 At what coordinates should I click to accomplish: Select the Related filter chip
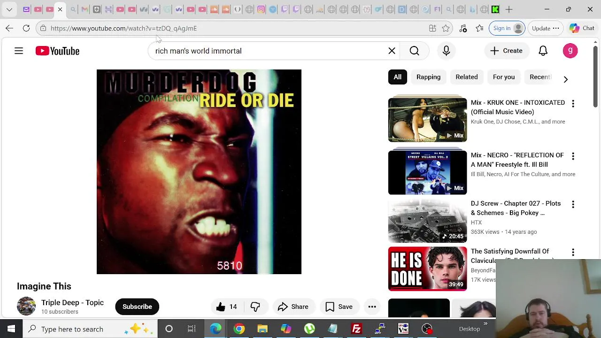[466, 77]
